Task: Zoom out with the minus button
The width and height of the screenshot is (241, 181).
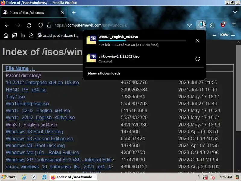Action: click(x=214, y=35)
